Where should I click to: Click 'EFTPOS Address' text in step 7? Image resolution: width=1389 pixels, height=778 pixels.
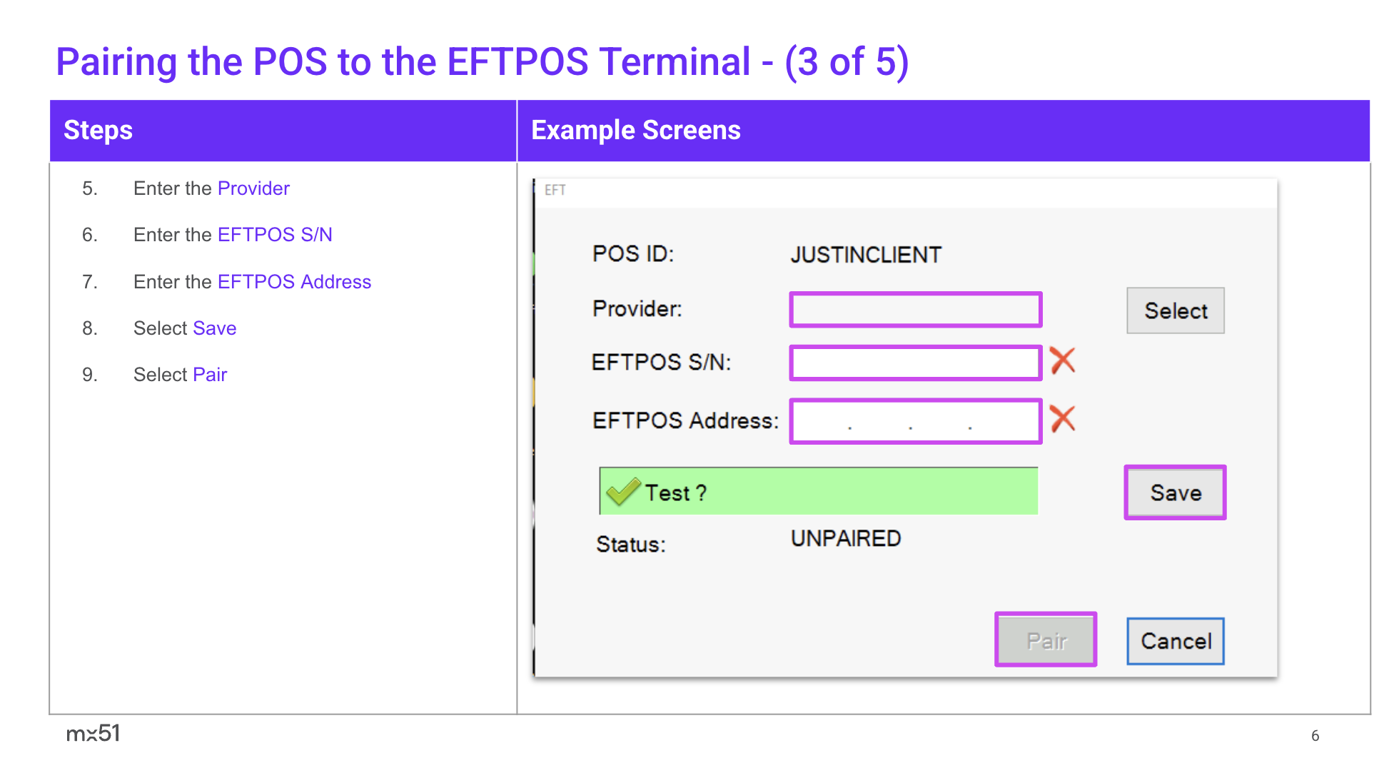tap(294, 282)
